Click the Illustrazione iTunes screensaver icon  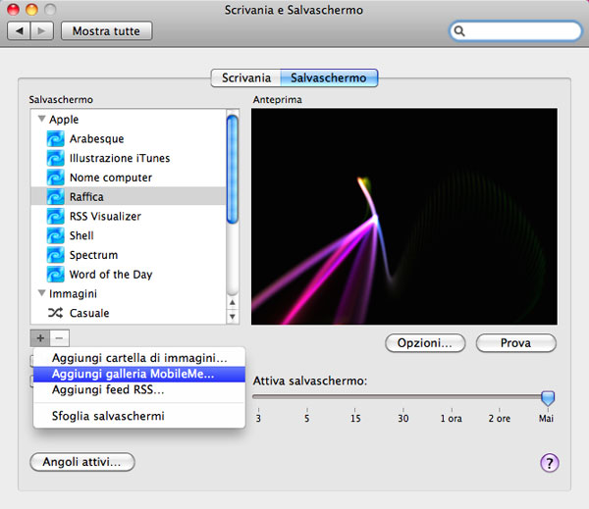click(x=55, y=158)
